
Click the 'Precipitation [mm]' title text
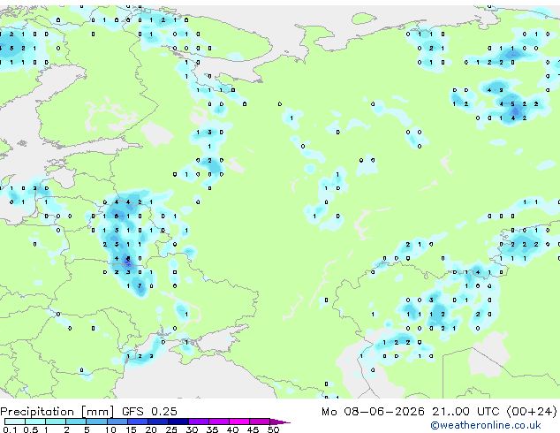57,412
